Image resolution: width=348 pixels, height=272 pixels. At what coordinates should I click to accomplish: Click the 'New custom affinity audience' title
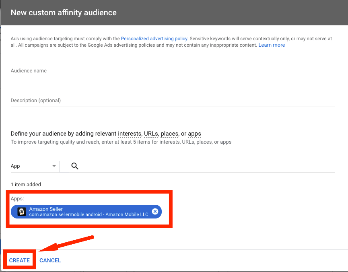(x=64, y=12)
